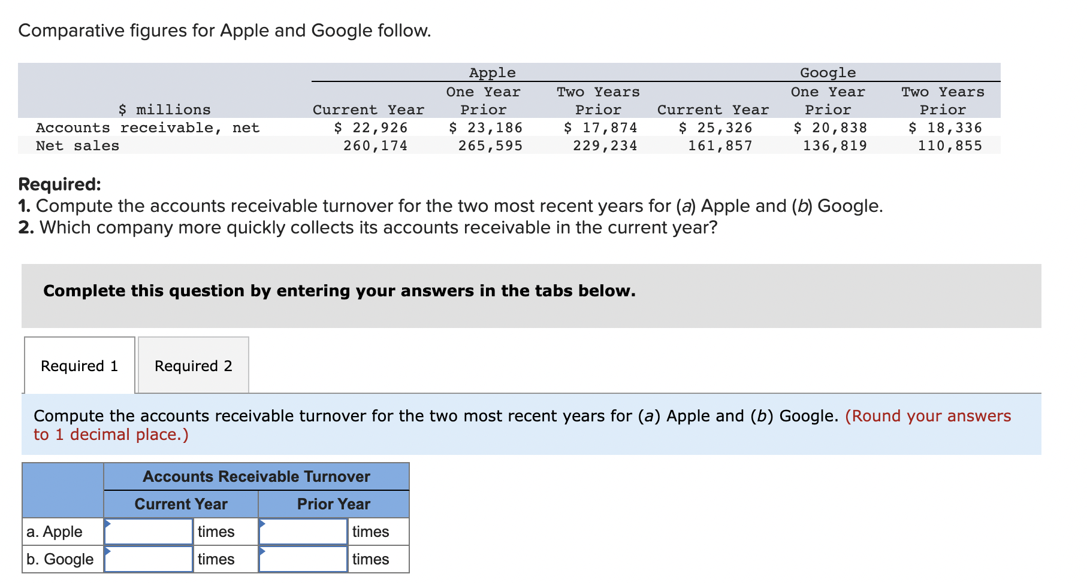Click the Complete this question banner
This screenshot has height=583, width=1087.
339,291
